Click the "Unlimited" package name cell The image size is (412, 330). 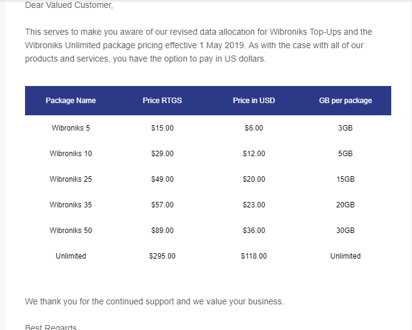pyautogui.click(x=71, y=256)
